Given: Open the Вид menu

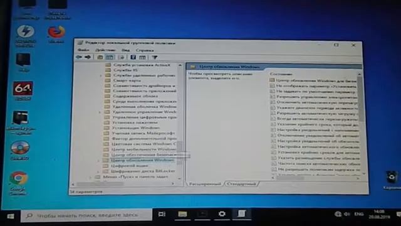Looking at the screenshot, I should (125, 50).
